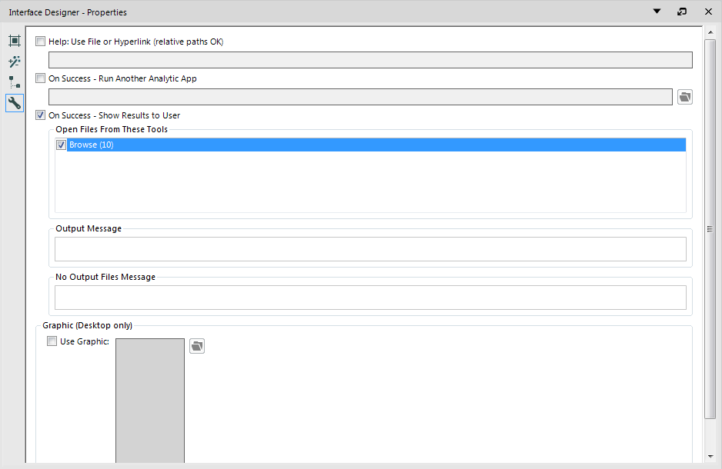Open the Layout View in Interface Designer
Image resolution: width=722 pixels, height=469 pixels.
14,41
